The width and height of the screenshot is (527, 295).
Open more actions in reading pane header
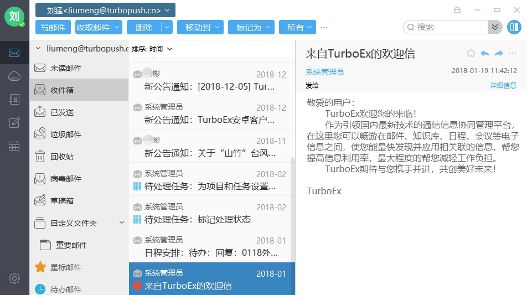pos(513,53)
